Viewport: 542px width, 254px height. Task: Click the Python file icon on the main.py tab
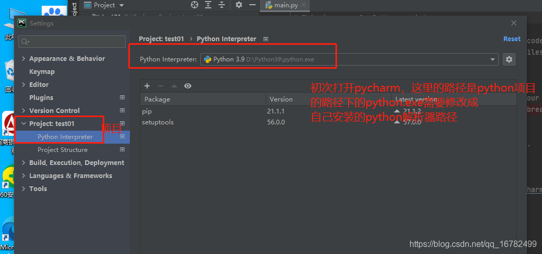tap(269, 5)
